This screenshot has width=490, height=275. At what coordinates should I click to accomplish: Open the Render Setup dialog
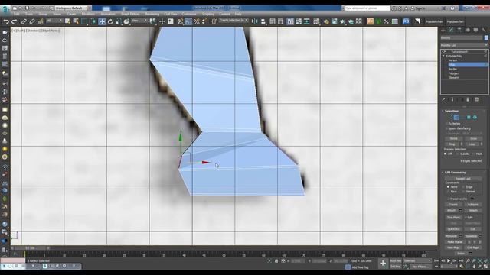click(326, 21)
